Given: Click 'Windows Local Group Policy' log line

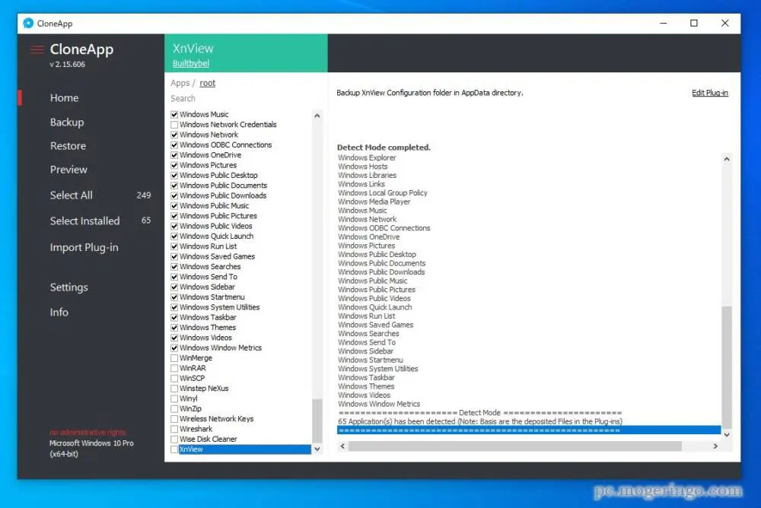Looking at the screenshot, I should 383,193.
